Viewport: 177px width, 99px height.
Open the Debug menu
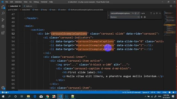tap(36, 2)
